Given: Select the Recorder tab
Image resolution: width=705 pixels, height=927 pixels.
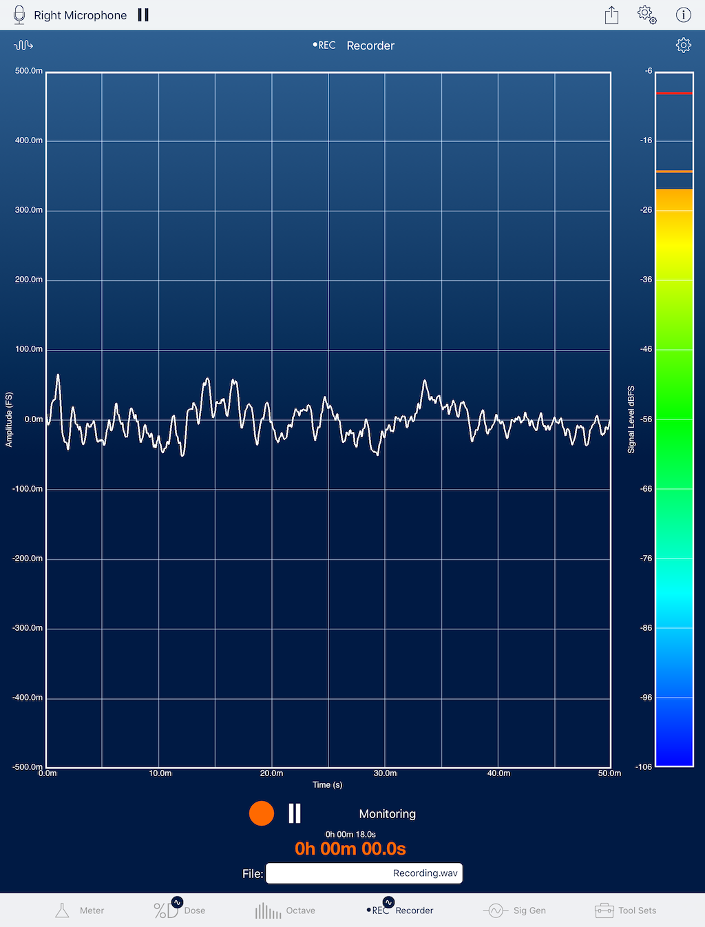Looking at the screenshot, I should [x=400, y=910].
